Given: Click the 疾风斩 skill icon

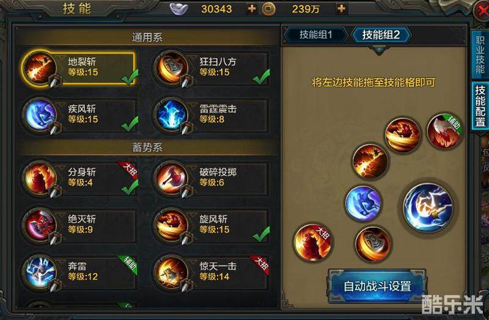Looking at the screenshot, I should coord(40,115).
